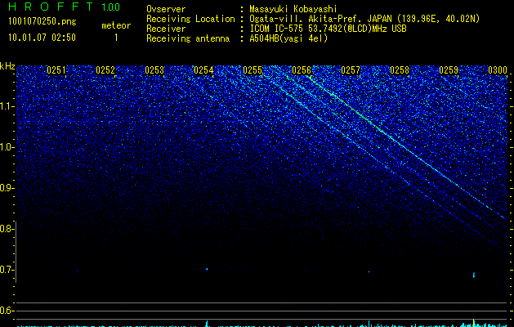Click the date stamp 10.01.07 02:50

coord(42,38)
